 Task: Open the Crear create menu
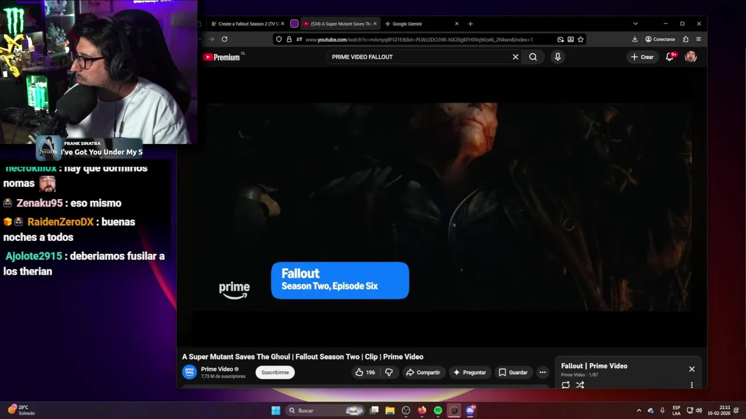coord(642,57)
